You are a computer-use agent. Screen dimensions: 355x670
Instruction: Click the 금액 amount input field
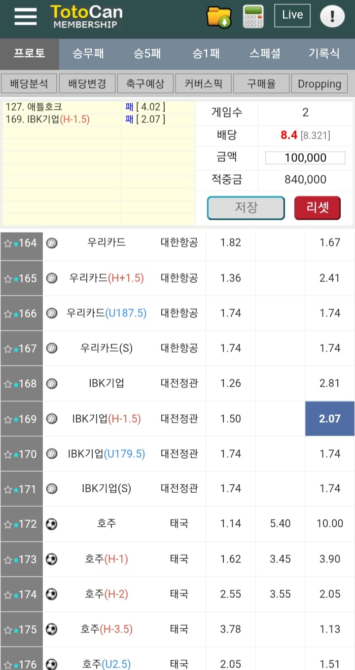coord(305,158)
